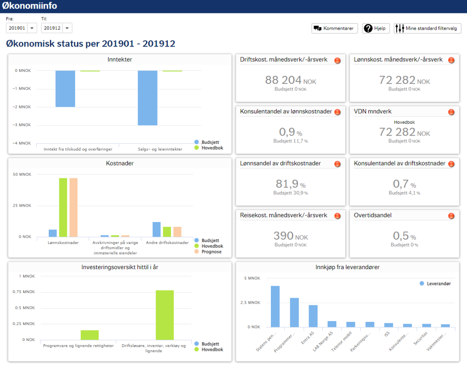
Task: Click the Telenor mobil supplier bar
Action: pos(350,324)
